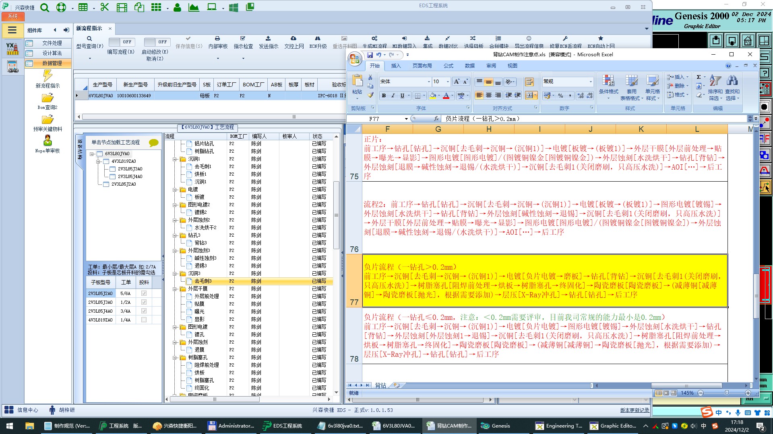Image resolution: width=773 pixels, height=434 pixels.
Task: Toggle the 编写流程(R) OFF switch
Action: [x=122, y=42]
